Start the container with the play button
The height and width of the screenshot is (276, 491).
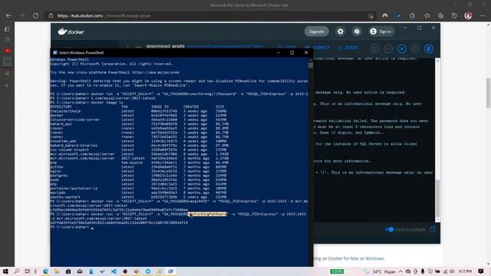point(402,49)
